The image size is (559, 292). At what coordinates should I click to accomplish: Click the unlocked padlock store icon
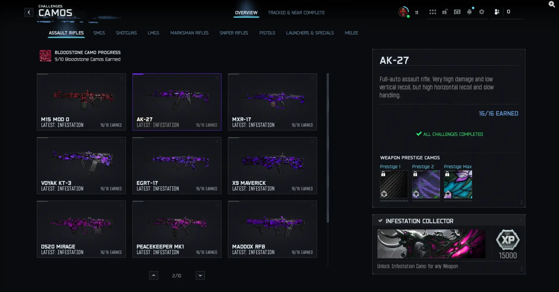445,12
